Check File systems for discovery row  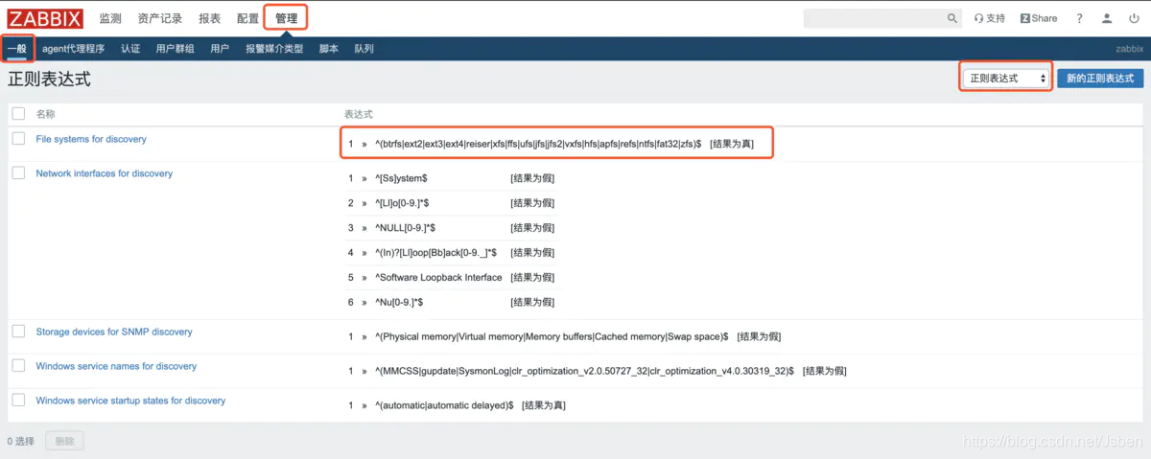click(x=18, y=139)
